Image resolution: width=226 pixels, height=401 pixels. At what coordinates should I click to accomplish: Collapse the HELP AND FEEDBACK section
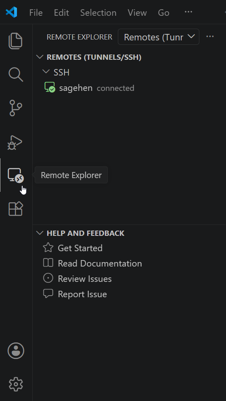pyautogui.click(x=40, y=233)
